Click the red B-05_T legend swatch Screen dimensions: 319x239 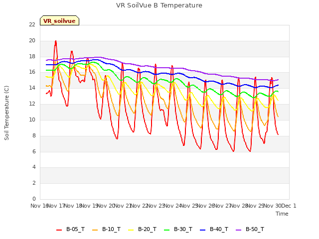pos(59,230)
